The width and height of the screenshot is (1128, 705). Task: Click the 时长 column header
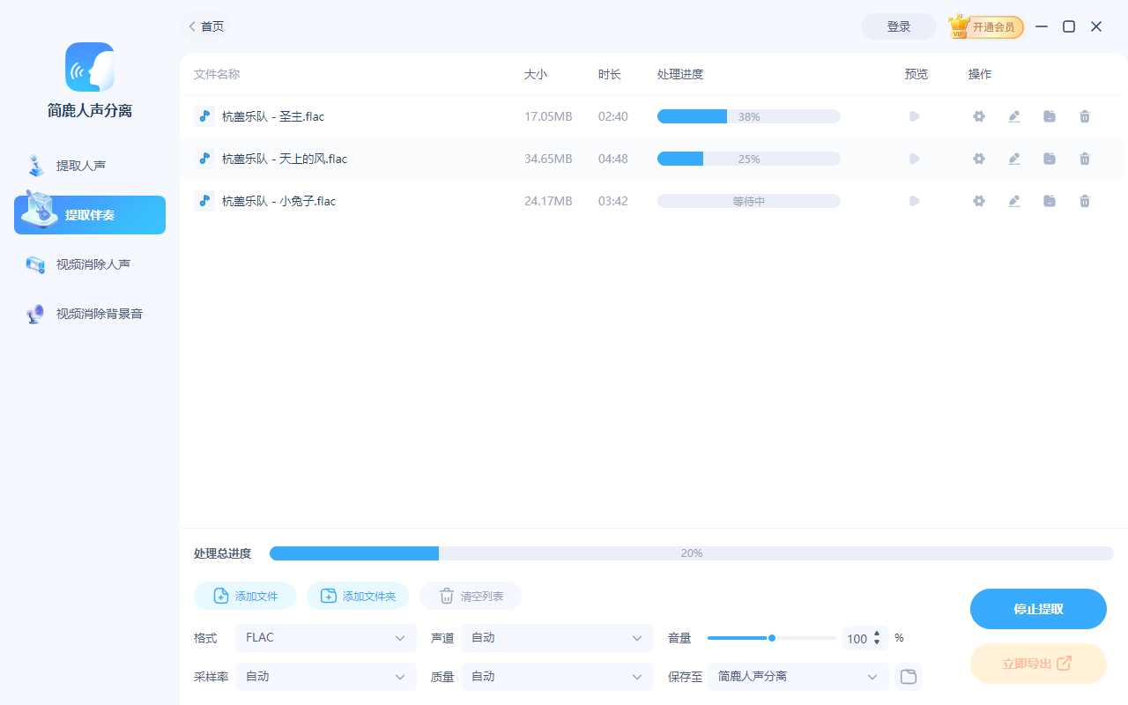610,74
